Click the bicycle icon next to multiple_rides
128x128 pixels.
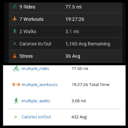16,69
